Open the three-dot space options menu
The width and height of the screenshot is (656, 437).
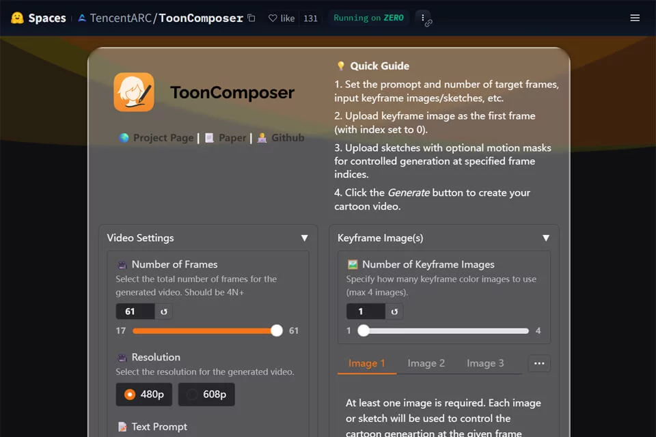point(423,18)
